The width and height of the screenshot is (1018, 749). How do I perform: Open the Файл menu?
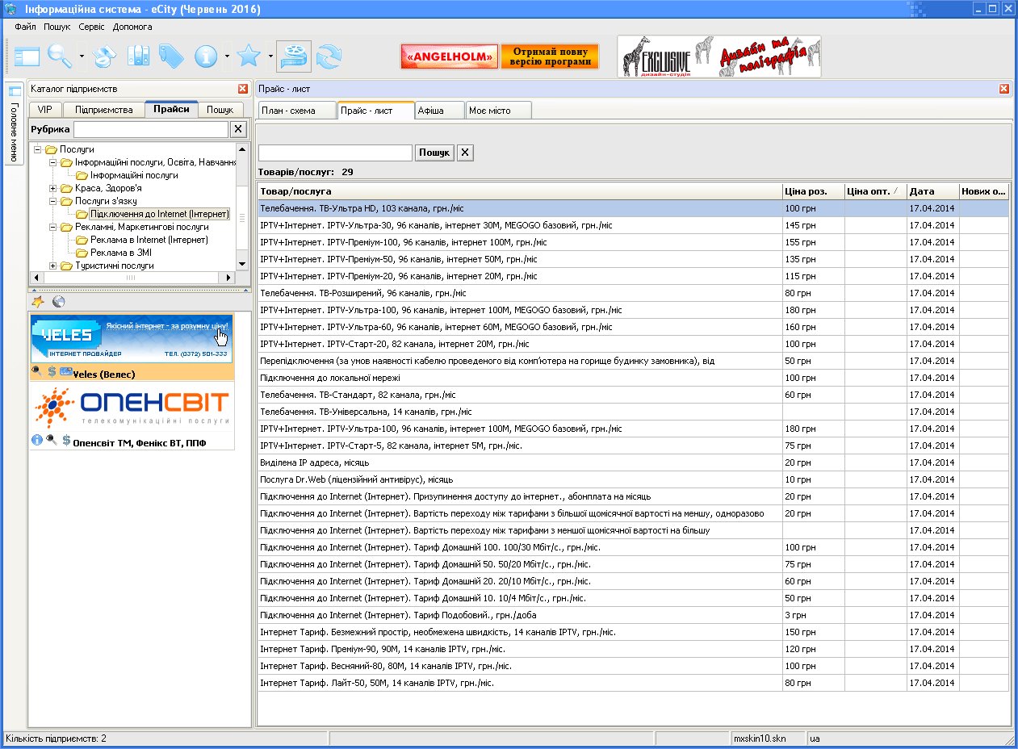point(25,27)
